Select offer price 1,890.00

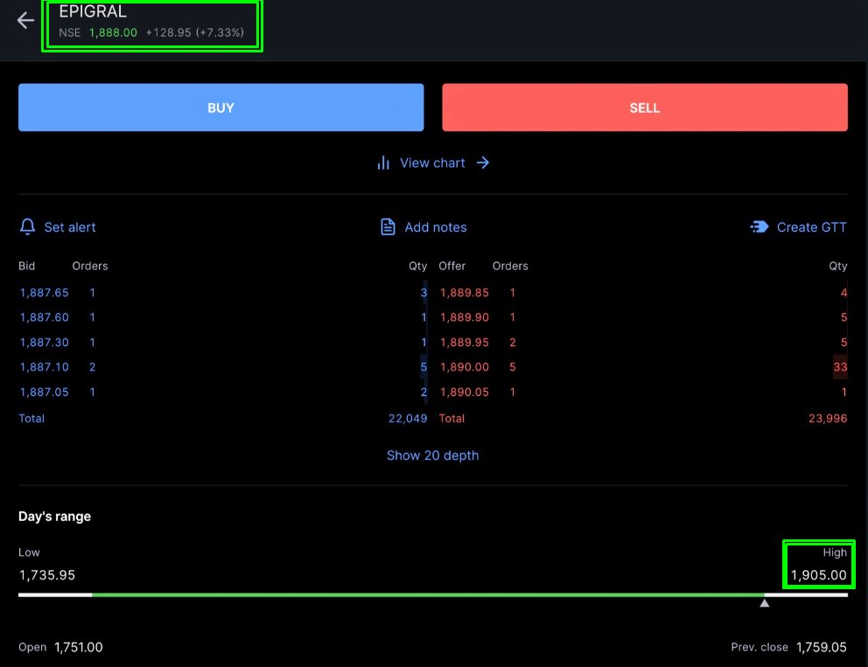tap(465, 367)
